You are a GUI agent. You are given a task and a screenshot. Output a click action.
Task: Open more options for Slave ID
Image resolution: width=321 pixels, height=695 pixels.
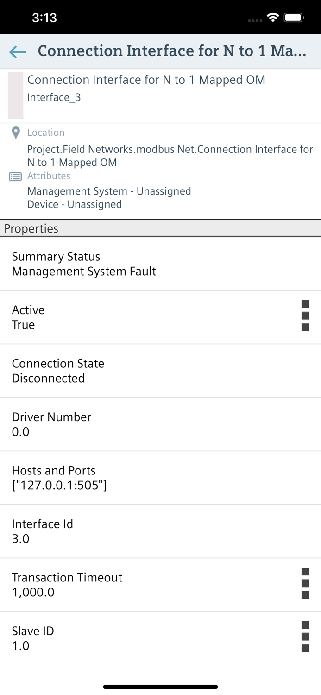click(x=305, y=637)
